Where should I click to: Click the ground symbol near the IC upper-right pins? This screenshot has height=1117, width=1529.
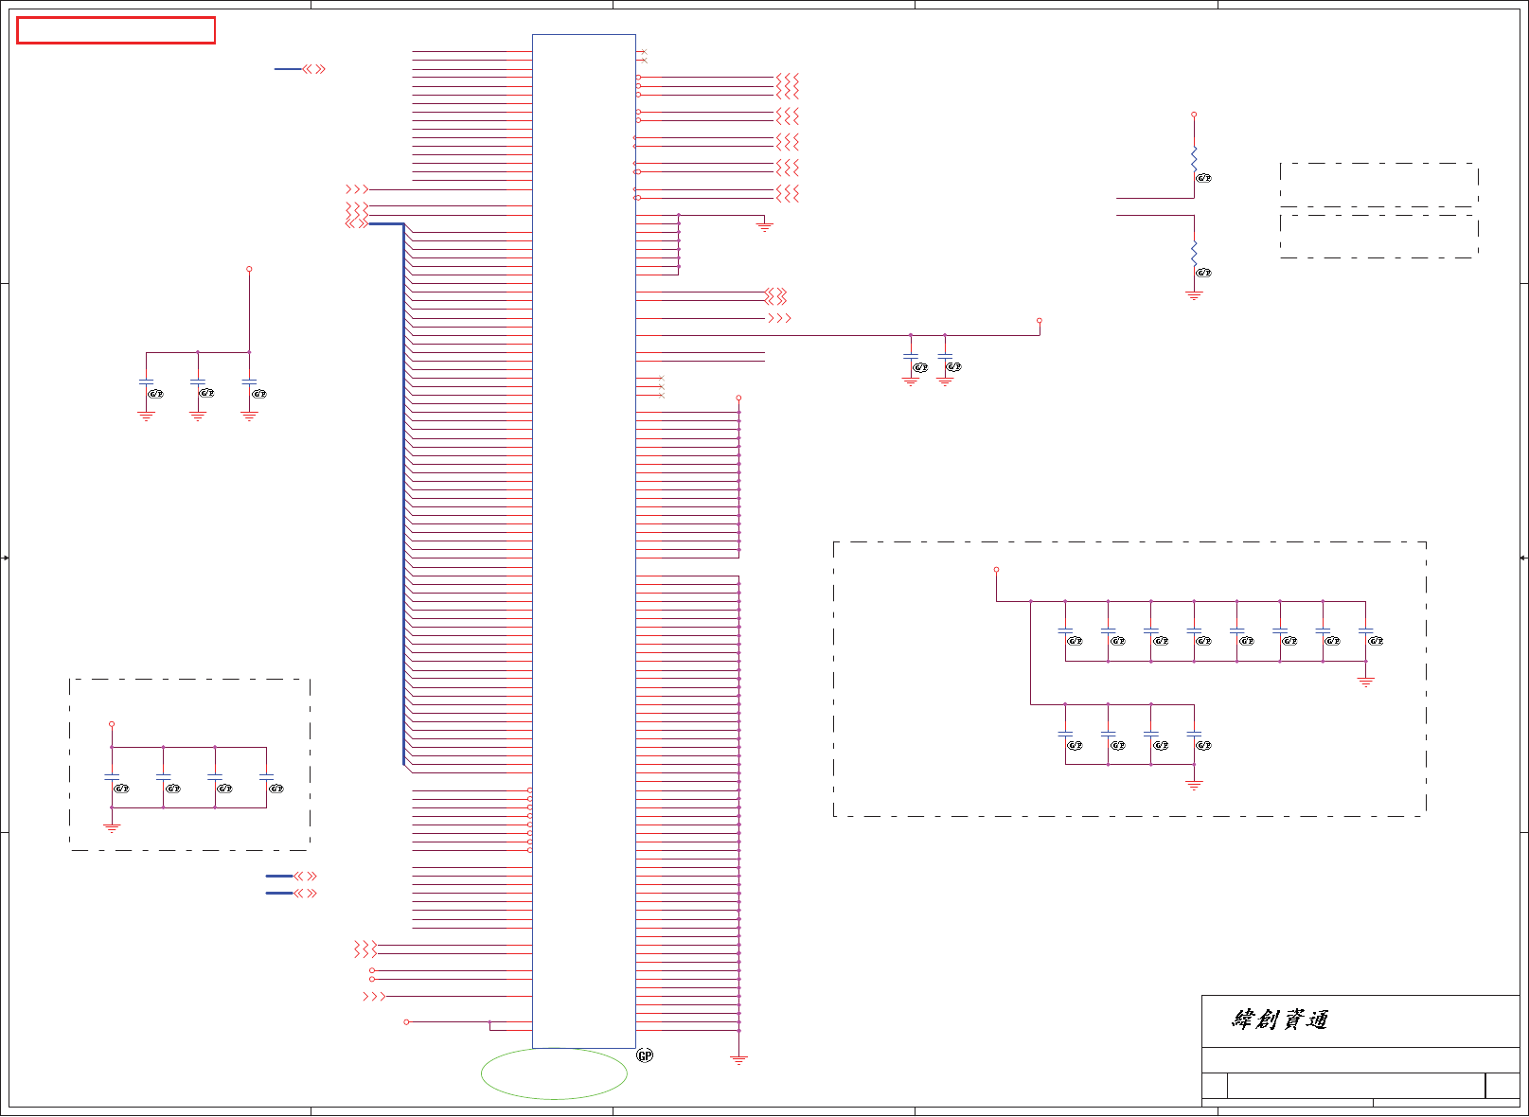(765, 226)
